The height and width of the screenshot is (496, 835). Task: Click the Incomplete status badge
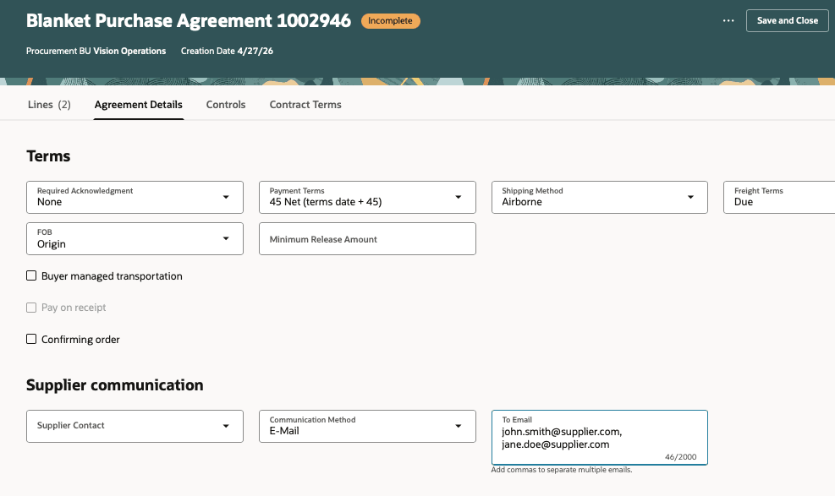(390, 21)
